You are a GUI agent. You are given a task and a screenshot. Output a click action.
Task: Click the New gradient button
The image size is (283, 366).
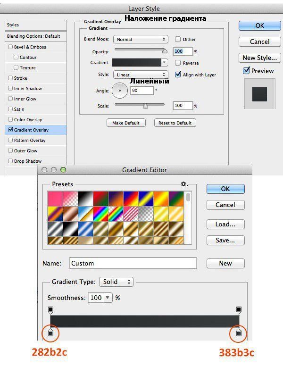coord(225,263)
